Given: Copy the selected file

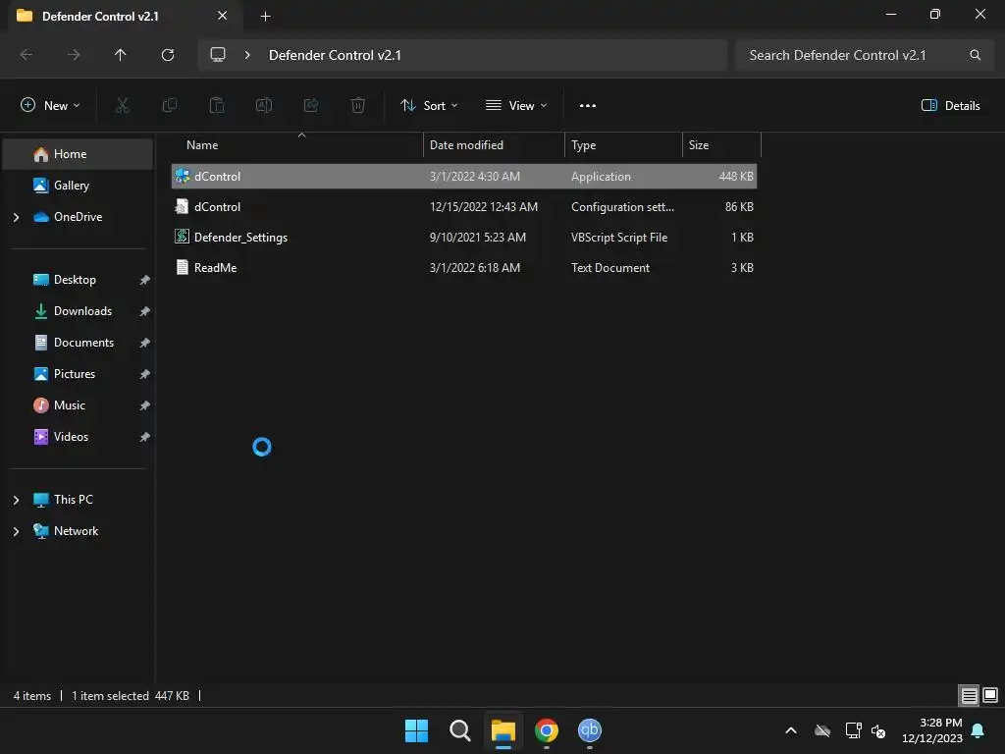Looking at the screenshot, I should click(170, 106).
